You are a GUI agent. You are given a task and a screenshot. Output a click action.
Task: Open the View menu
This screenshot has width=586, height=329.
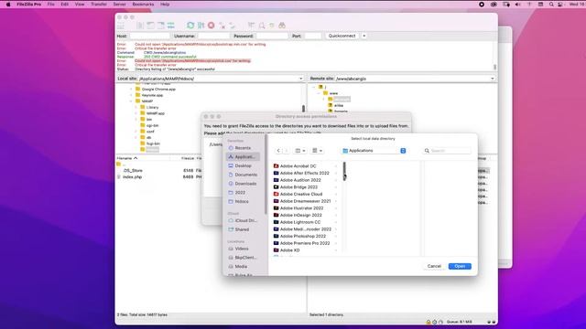click(80, 5)
